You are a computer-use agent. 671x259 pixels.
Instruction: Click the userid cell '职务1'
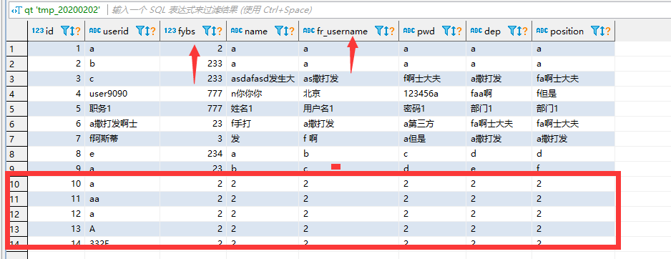coord(122,109)
